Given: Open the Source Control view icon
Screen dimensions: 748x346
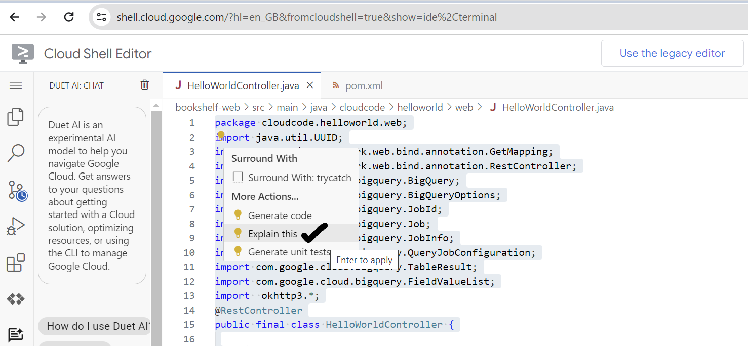Looking at the screenshot, I should point(17,190).
